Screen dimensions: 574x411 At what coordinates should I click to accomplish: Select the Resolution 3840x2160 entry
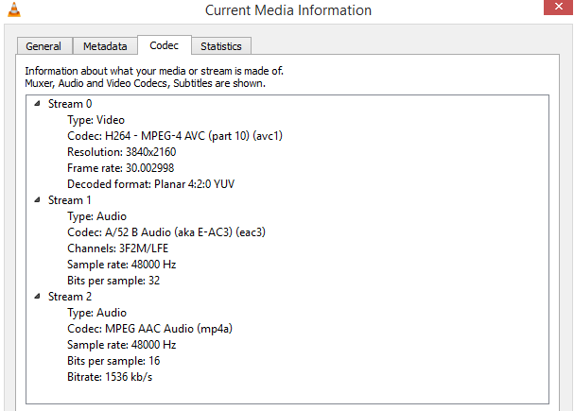click(121, 152)
